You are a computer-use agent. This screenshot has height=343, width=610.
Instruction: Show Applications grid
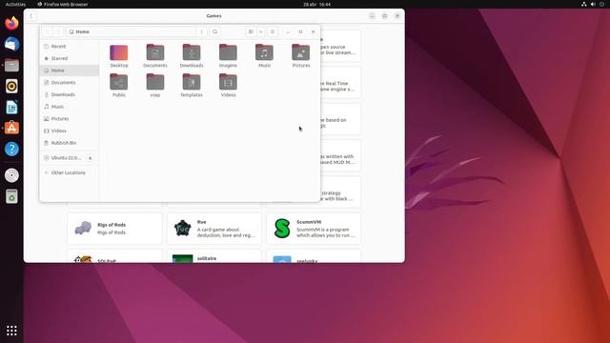coord(11,331)
